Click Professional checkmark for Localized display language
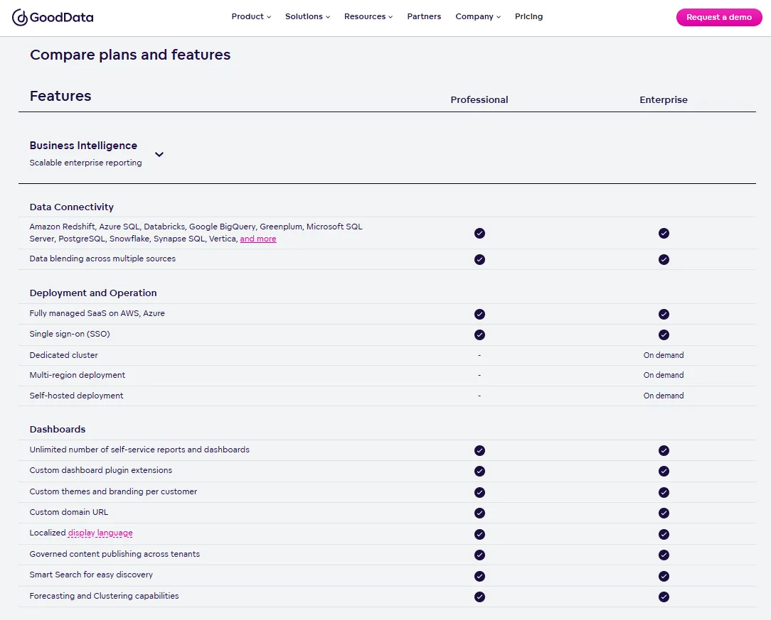The height and width of the screenshot is (620, 771). [479, 534]
